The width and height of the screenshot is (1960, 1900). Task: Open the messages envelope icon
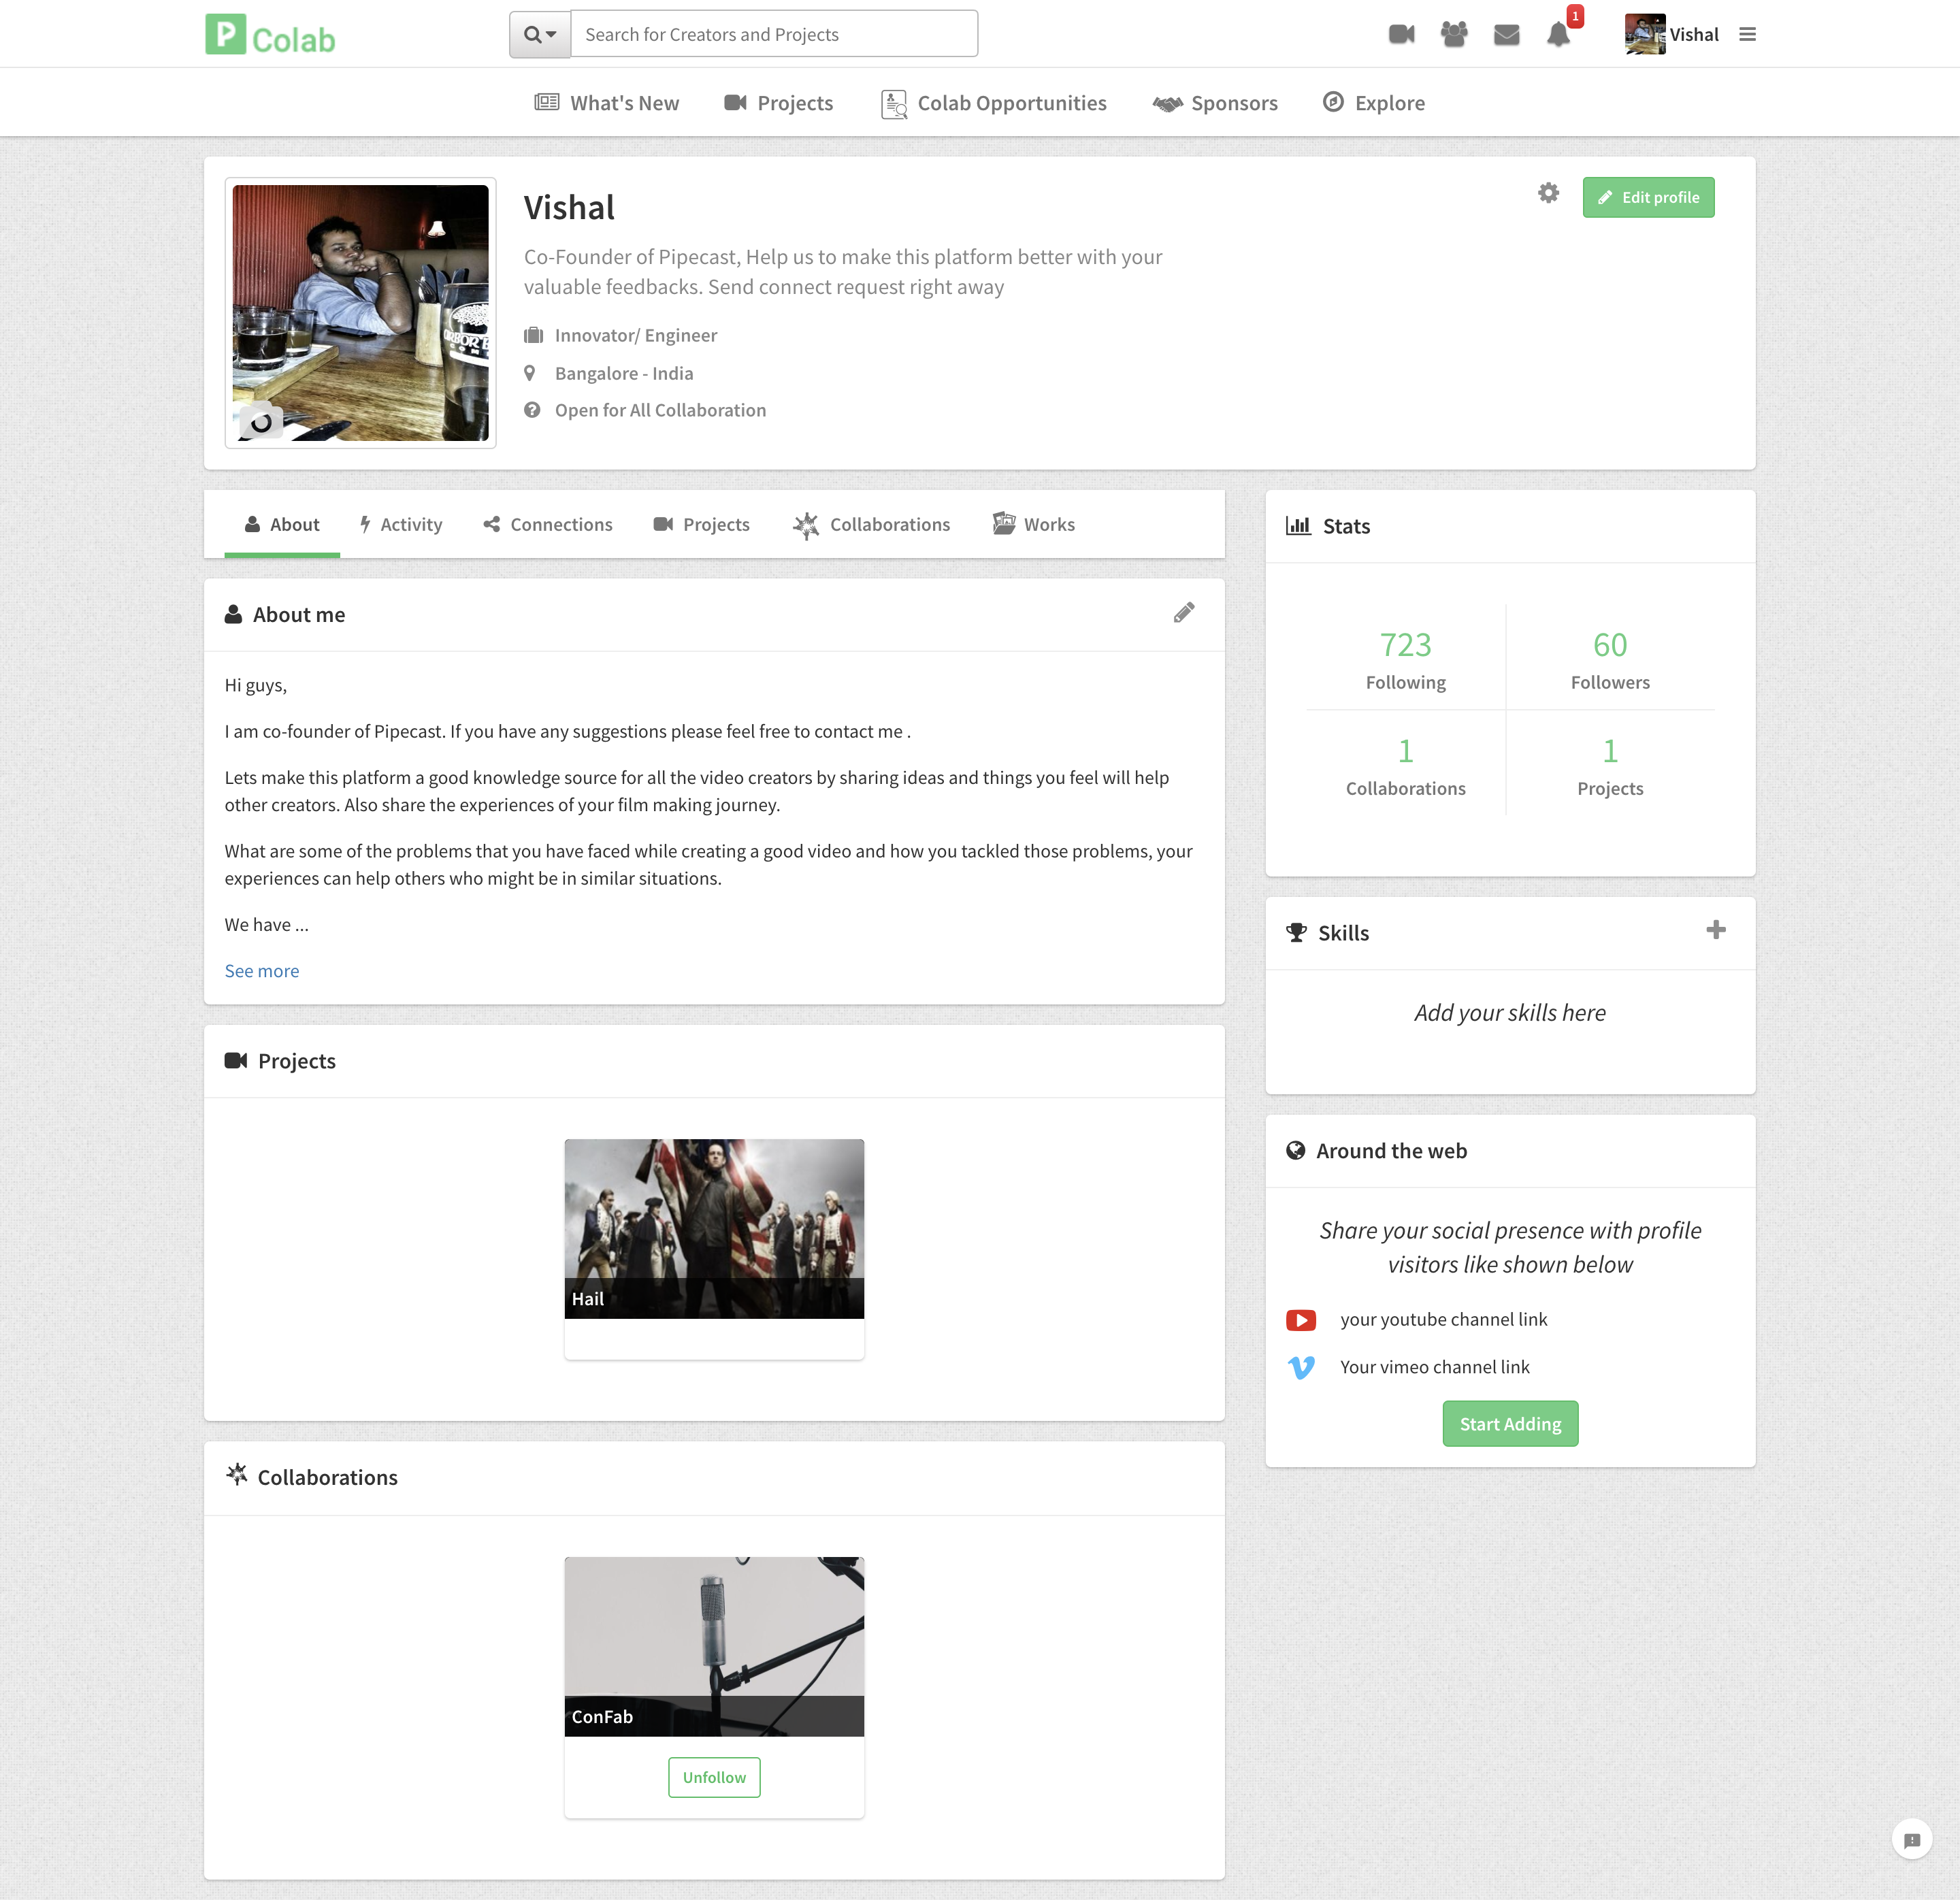click(x=1506, y=33)
